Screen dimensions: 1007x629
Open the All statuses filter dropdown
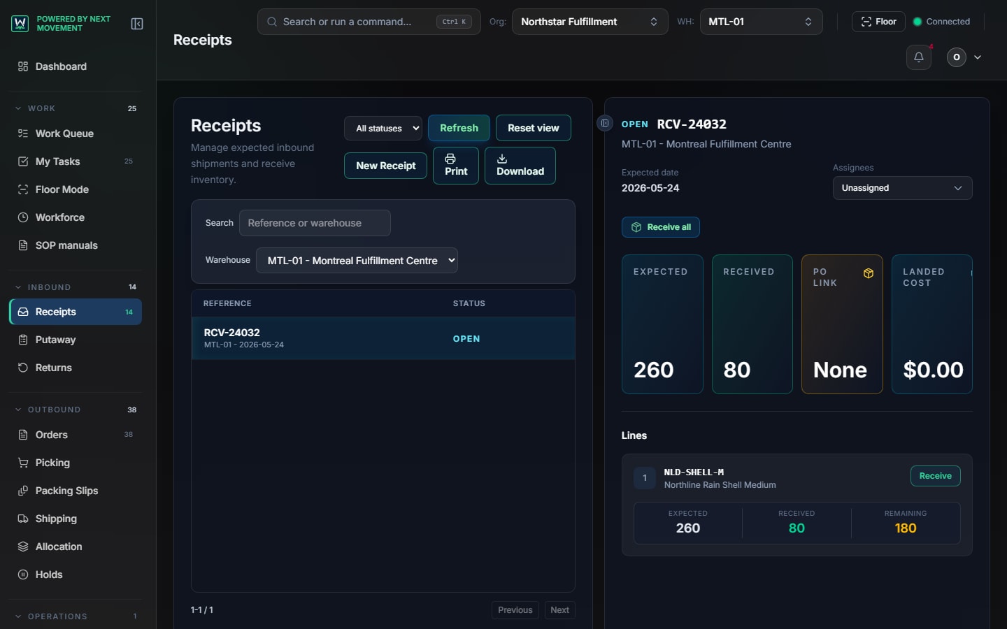[383, 129]
